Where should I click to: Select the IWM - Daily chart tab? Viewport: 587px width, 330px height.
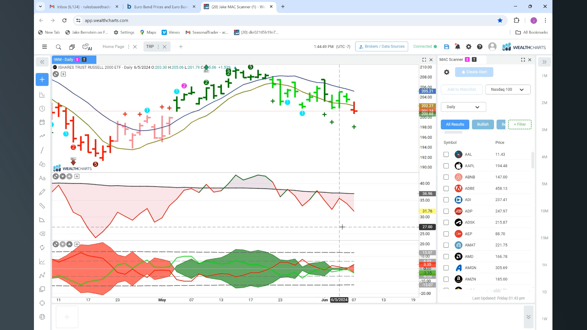pyautogui.click(x=74, y=60)
